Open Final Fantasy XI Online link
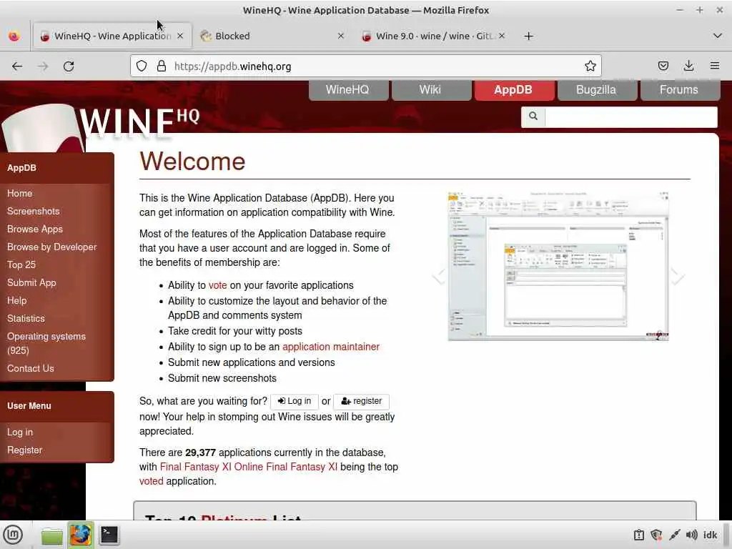 coord(248,467)
